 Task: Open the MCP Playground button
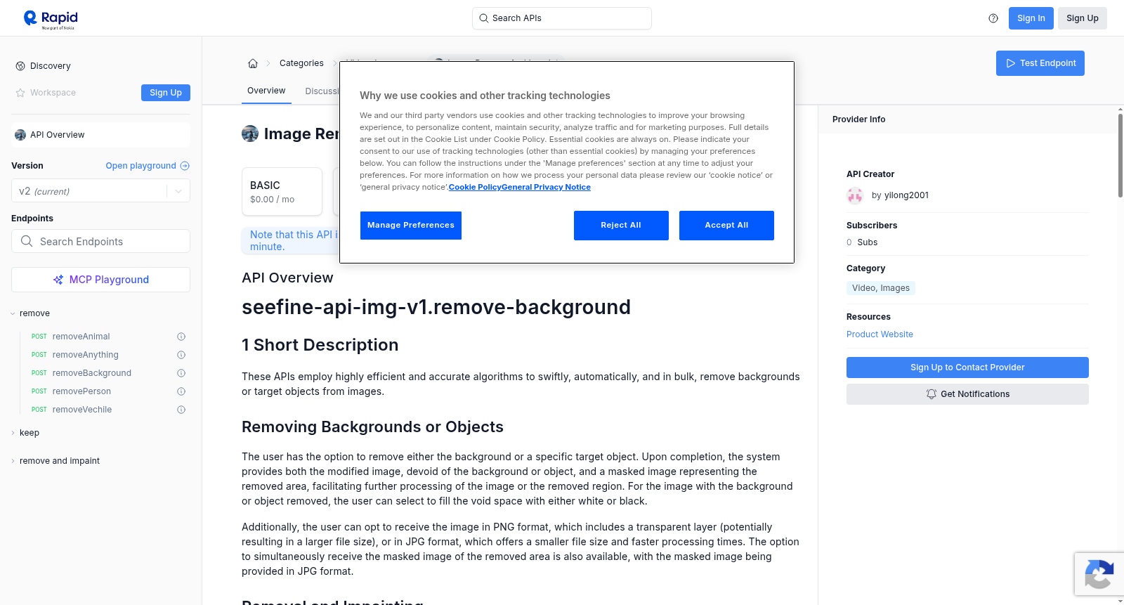point(100,280)
